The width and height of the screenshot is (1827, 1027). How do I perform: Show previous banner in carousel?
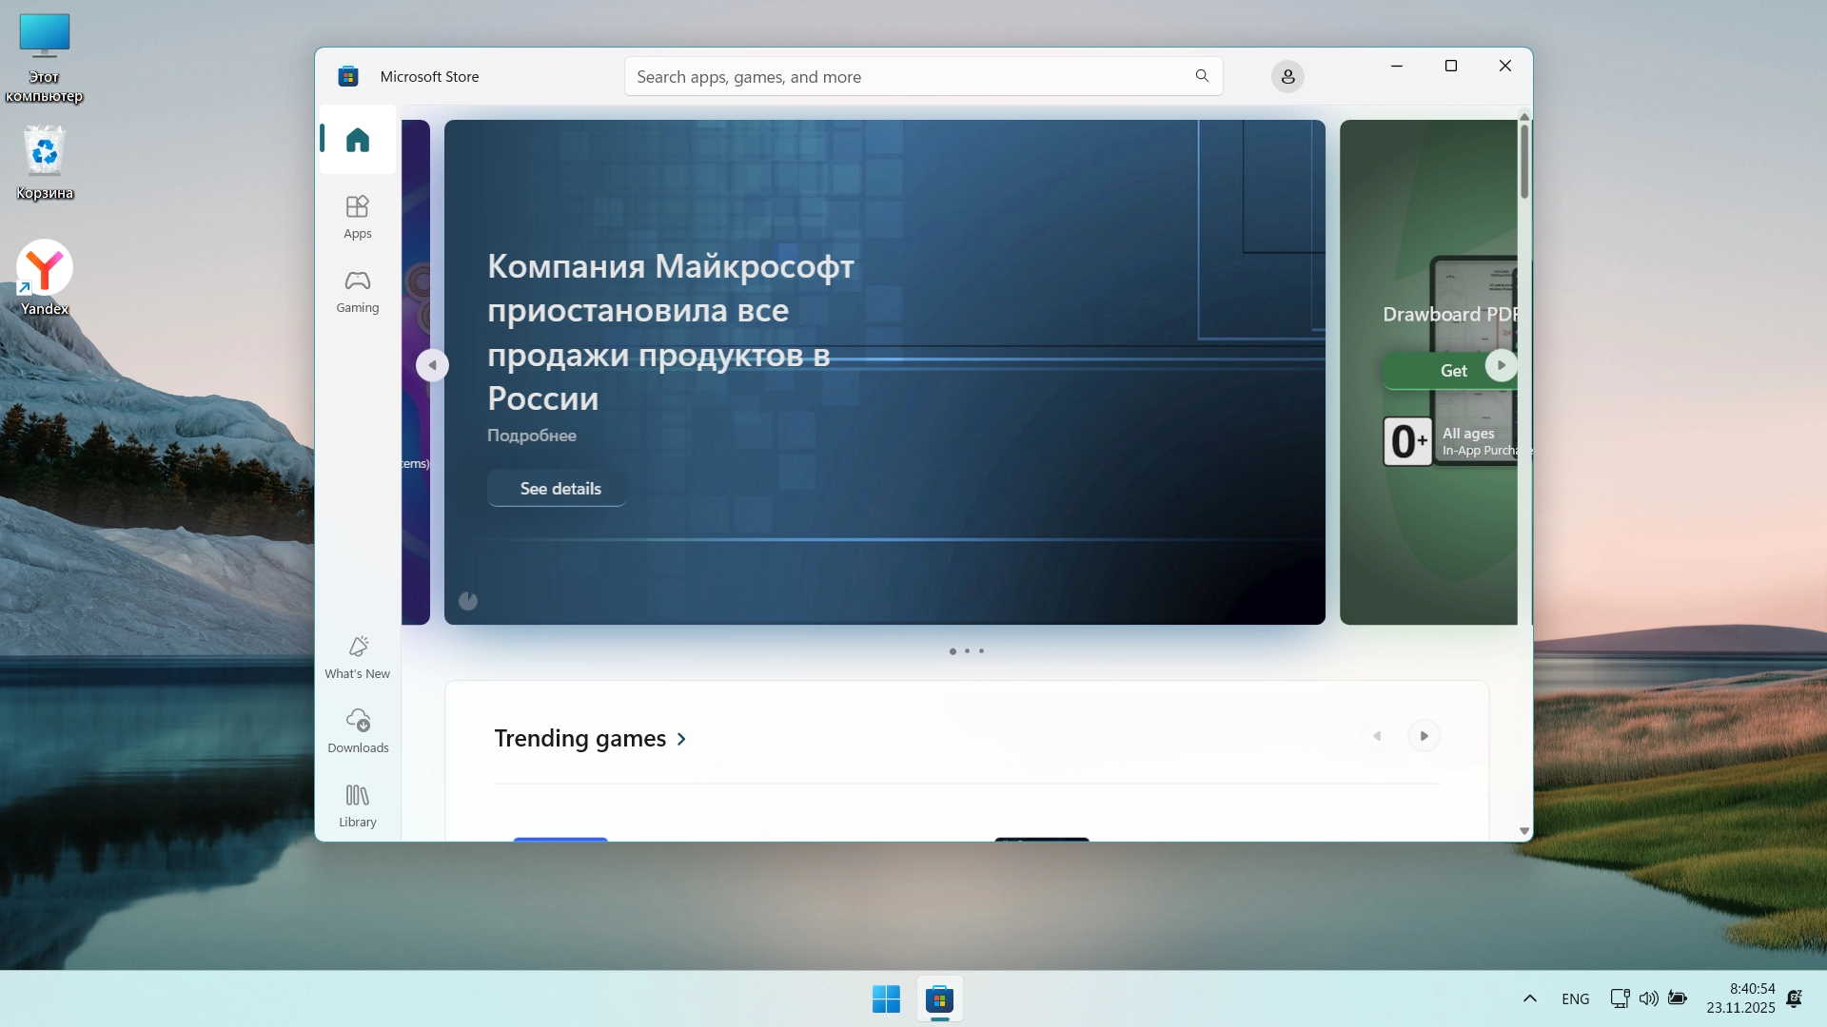pos(432,365)
